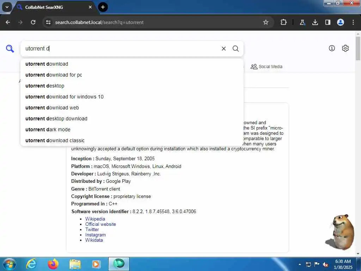
Task: Click the 'Inception :' date line
Action: click(113, 159)
